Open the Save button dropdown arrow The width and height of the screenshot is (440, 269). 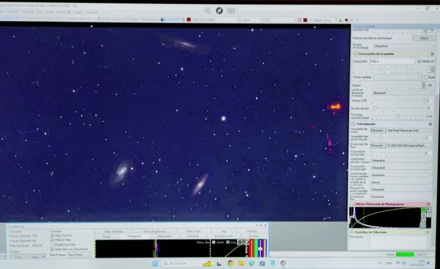43,257
